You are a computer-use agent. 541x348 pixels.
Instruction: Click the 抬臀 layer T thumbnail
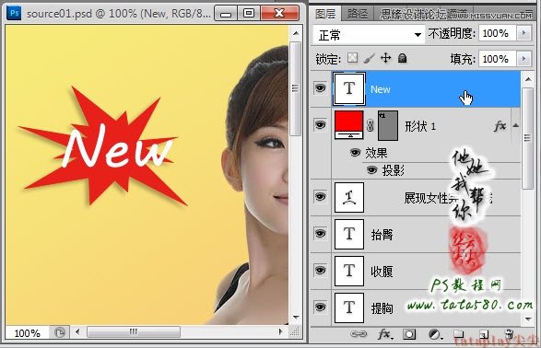click(x=348, y=234)
